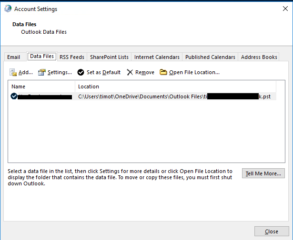293x240 pixels.
Task: Switch to SharePoint Lists tab
Action: [x=109, y=57]
